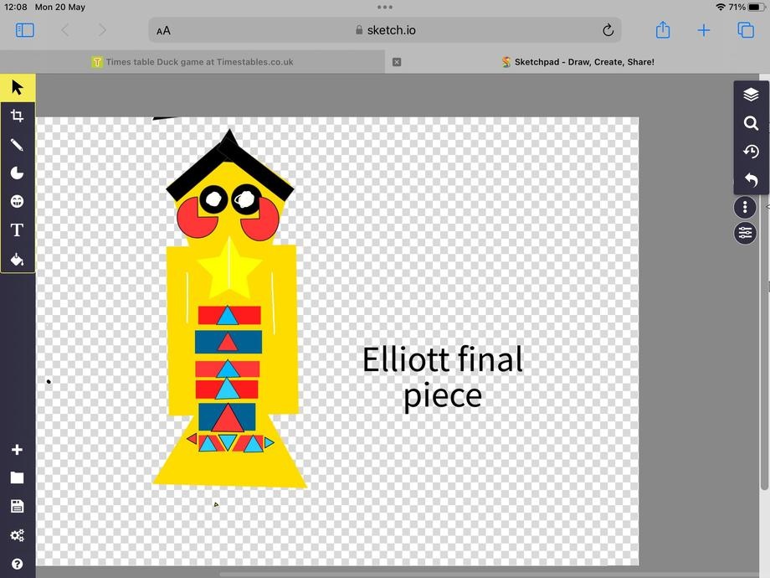Toggle the Safari sidebar
This screenshot has width=770, height=578.
coord(25,30)
